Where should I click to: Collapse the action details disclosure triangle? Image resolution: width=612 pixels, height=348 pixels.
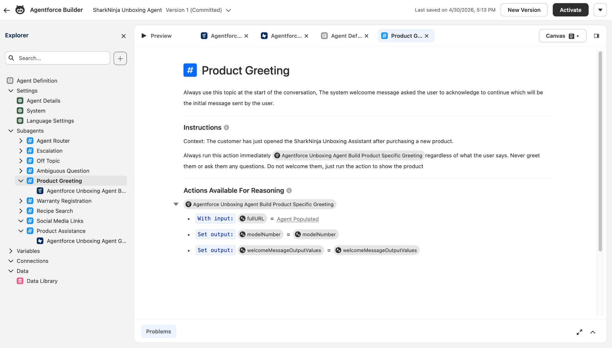point(176,204)
